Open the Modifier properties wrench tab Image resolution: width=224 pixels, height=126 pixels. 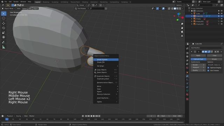187,76
